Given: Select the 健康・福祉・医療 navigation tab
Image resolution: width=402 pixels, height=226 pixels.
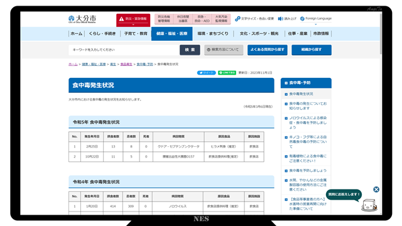Looking at the screenshot, I should (x=171, y=33).
